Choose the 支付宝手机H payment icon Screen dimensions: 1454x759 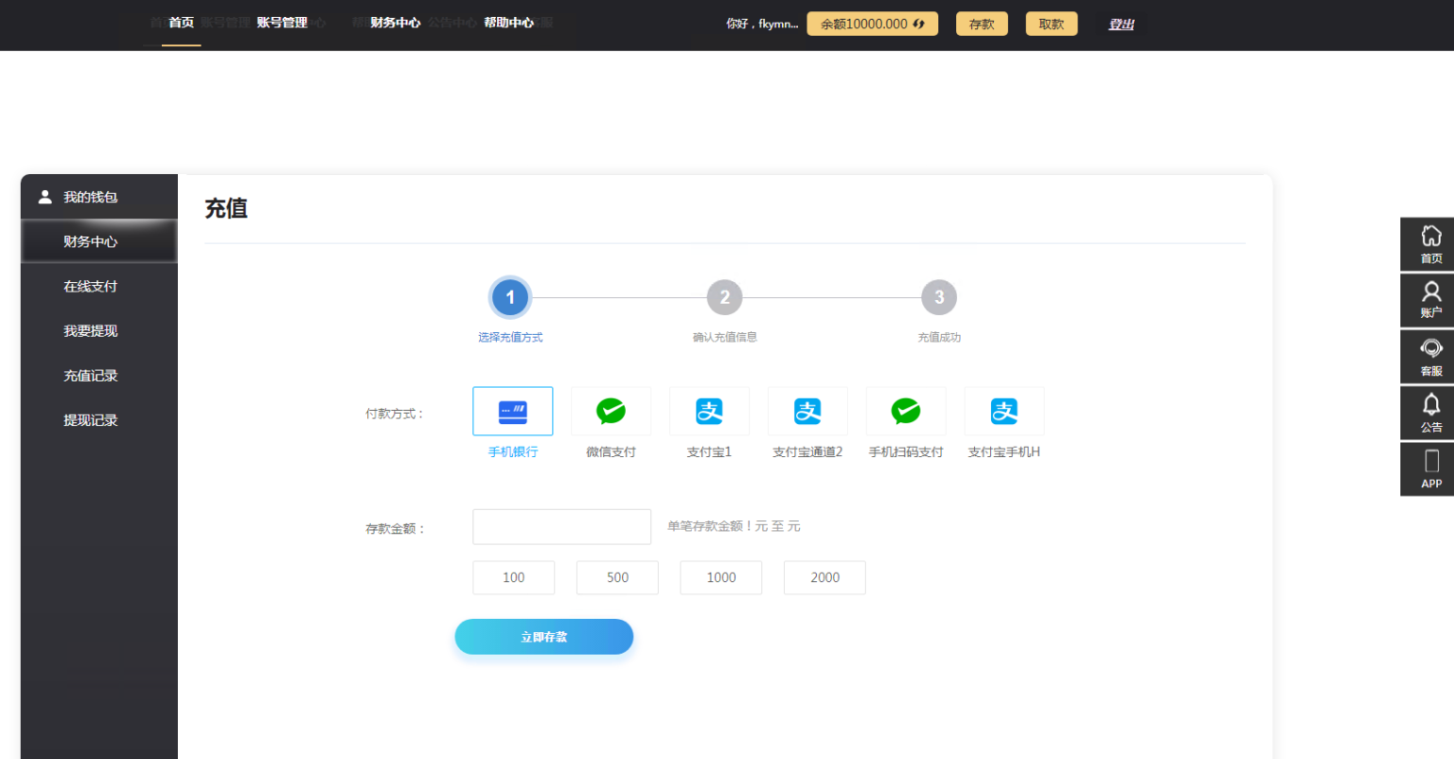click(1004, 412)
